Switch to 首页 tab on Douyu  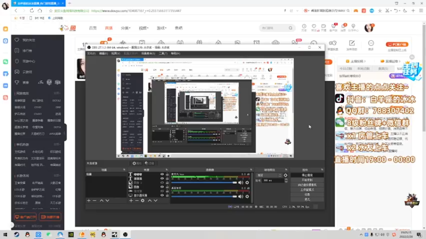click(93, 28)
